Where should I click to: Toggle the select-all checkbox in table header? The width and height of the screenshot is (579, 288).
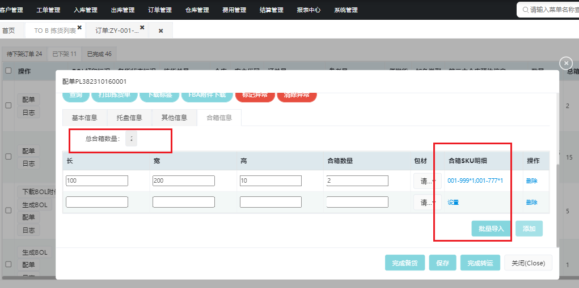(9, 70)
